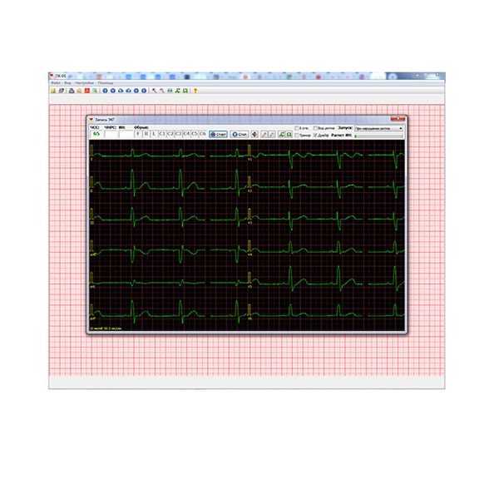Click the fourth blue round toolbar icon
This screenshot has height=499, width=499.
click(x=128, y=91)
